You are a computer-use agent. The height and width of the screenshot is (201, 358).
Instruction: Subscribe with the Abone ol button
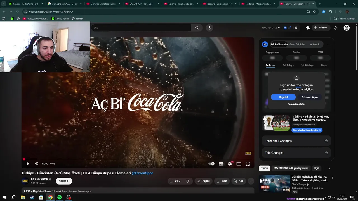click(x=64, y=181)
